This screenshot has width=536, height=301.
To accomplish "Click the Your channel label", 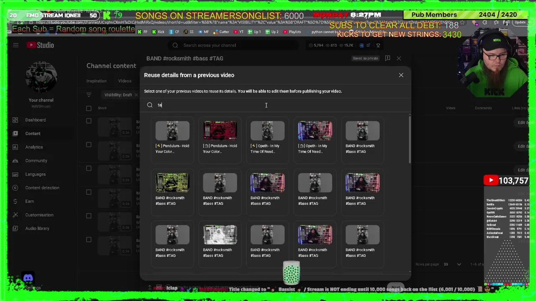I will point(41,100).
